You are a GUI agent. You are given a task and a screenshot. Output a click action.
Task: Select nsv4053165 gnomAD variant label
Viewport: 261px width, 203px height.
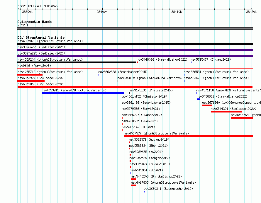[150, 78]
